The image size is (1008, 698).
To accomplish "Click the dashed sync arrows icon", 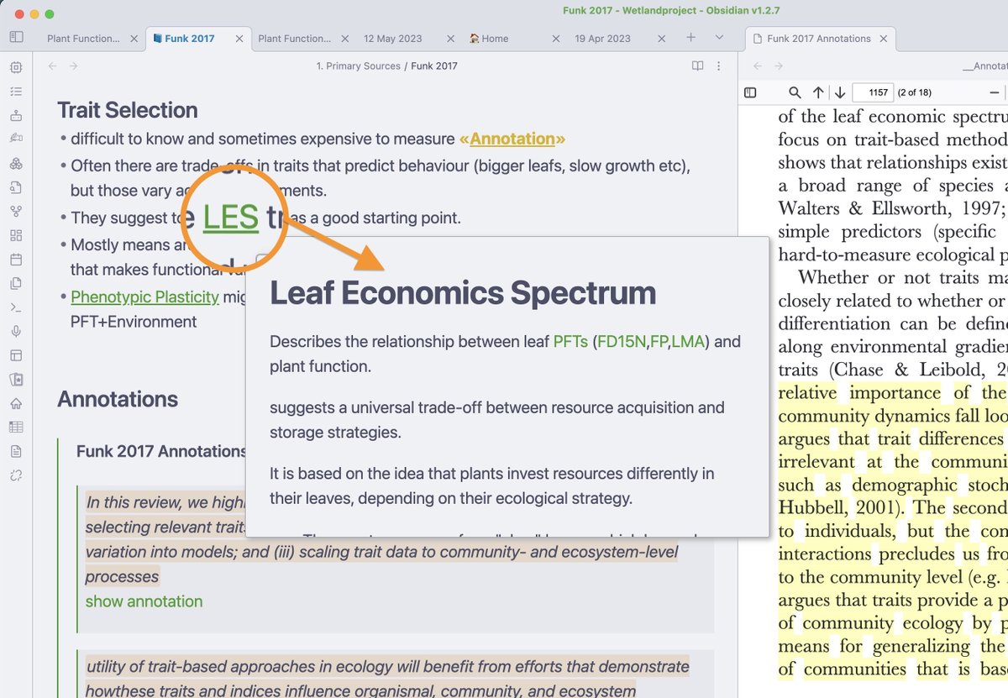I will pos(16,475).
